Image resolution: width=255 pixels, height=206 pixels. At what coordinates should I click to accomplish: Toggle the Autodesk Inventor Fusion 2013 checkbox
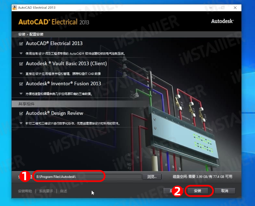tap(21, 84)
